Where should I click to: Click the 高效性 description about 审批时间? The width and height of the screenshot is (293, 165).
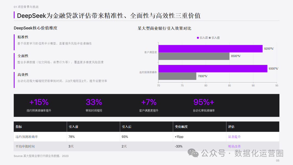(x=62, y=81)
